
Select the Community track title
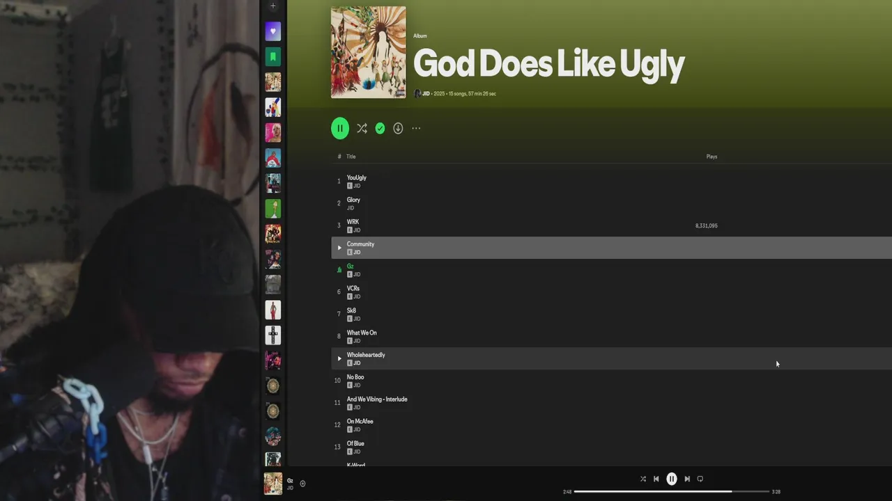click(x=360, y=244)
